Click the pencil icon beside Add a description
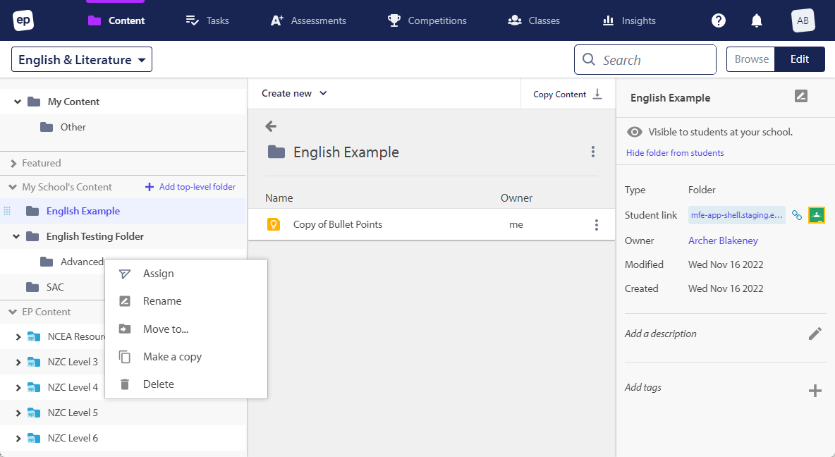Viewport: 835px width, 457px height. pyautogui.click(x=815, y=334)
